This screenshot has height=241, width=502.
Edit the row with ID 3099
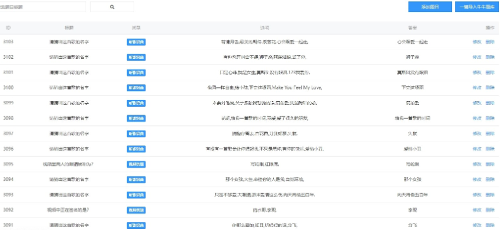tap(477, 103)
